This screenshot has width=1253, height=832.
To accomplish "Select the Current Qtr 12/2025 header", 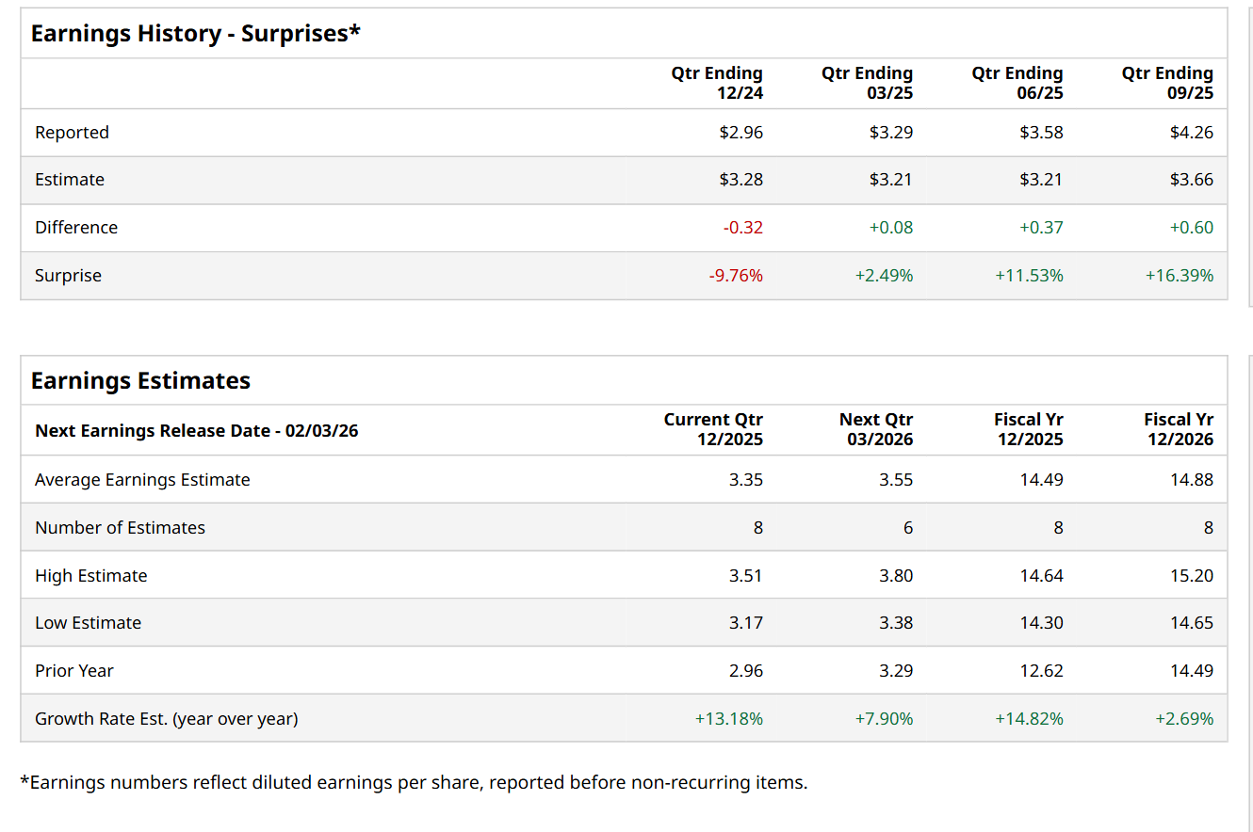I will [x=713, y=429].
